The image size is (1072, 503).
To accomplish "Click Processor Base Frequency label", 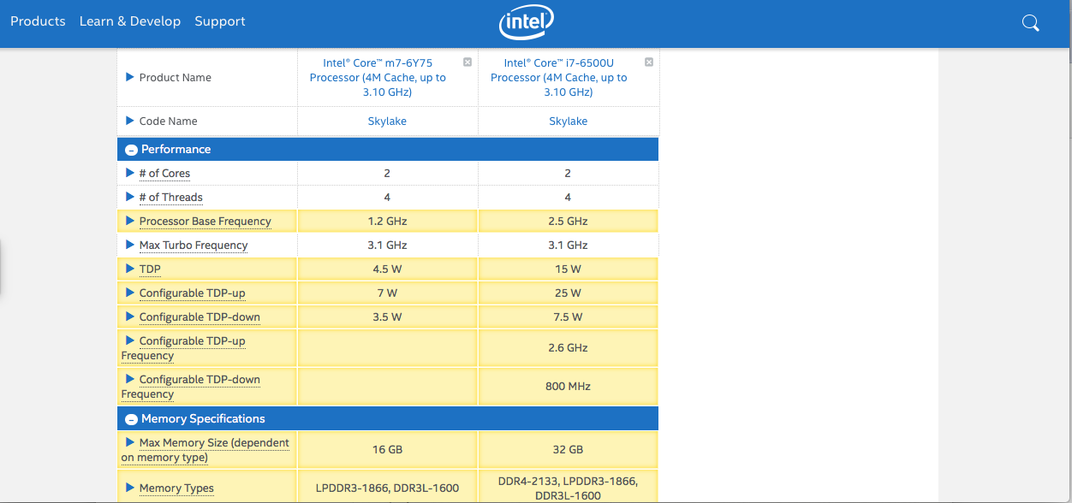I will tap(205, 222).
